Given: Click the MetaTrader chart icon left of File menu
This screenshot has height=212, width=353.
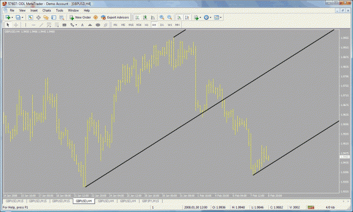Looking at the screenshot, I should 5,10.
